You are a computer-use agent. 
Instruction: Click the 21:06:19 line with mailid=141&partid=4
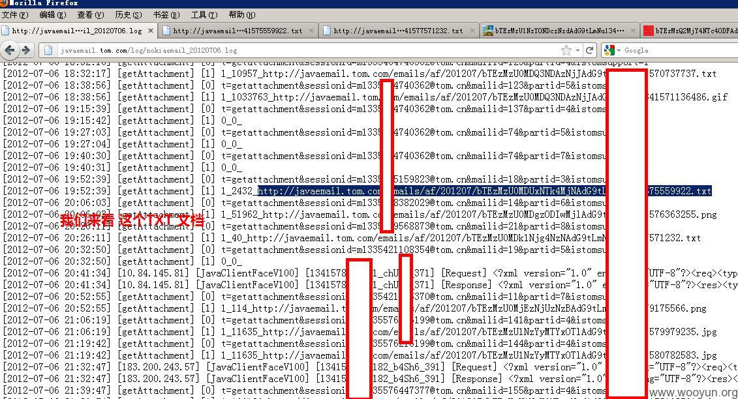point(305,320)
